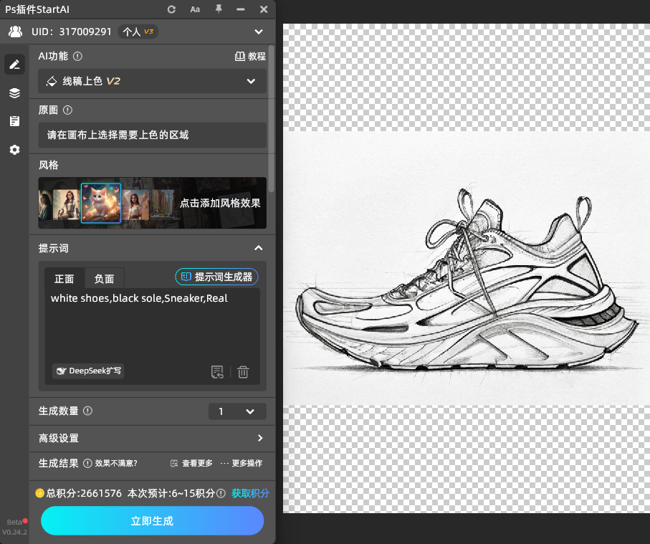Click the DeepSeek扩写 expand button

tap(88, 371)
